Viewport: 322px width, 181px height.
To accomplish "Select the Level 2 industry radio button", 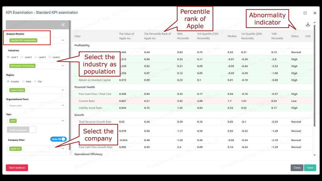I will pyautogui.click(x=22, y=57).
